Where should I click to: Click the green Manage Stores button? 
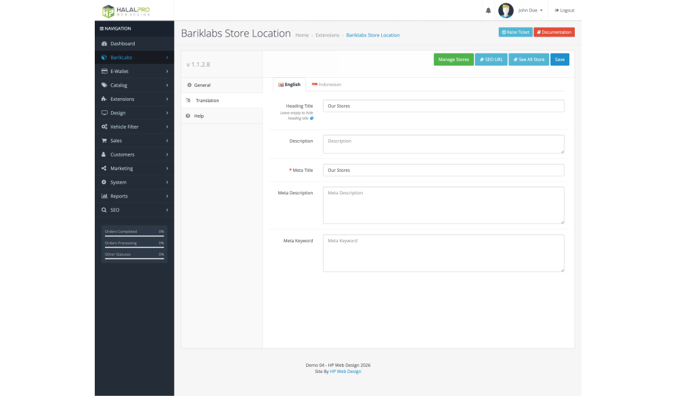453,60
